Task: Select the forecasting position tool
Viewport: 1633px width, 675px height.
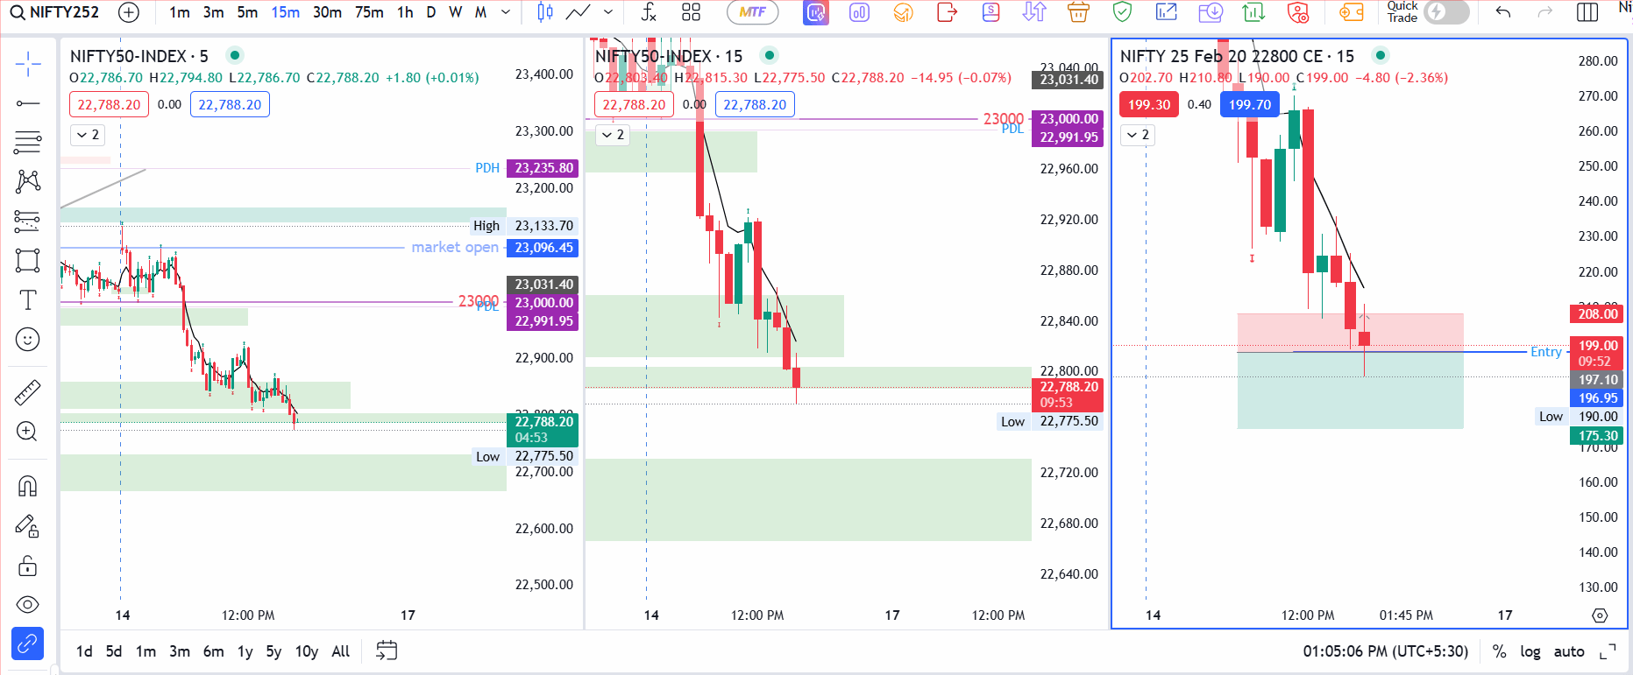Action: coord(28,221)
